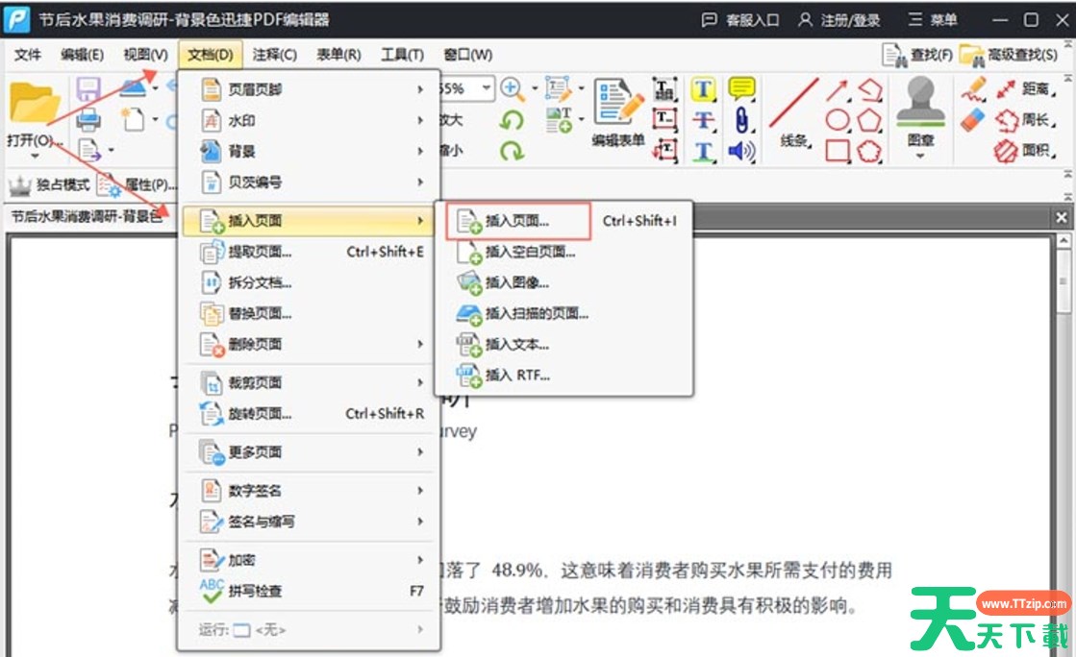Screen dimensions: 1076x657
Task: Select the 距离 measurement tool
Action: point(1026,89)
